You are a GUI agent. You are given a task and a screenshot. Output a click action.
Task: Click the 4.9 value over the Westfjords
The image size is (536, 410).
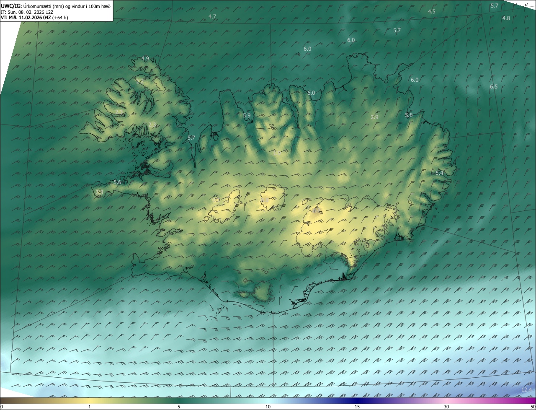point(145,58)
